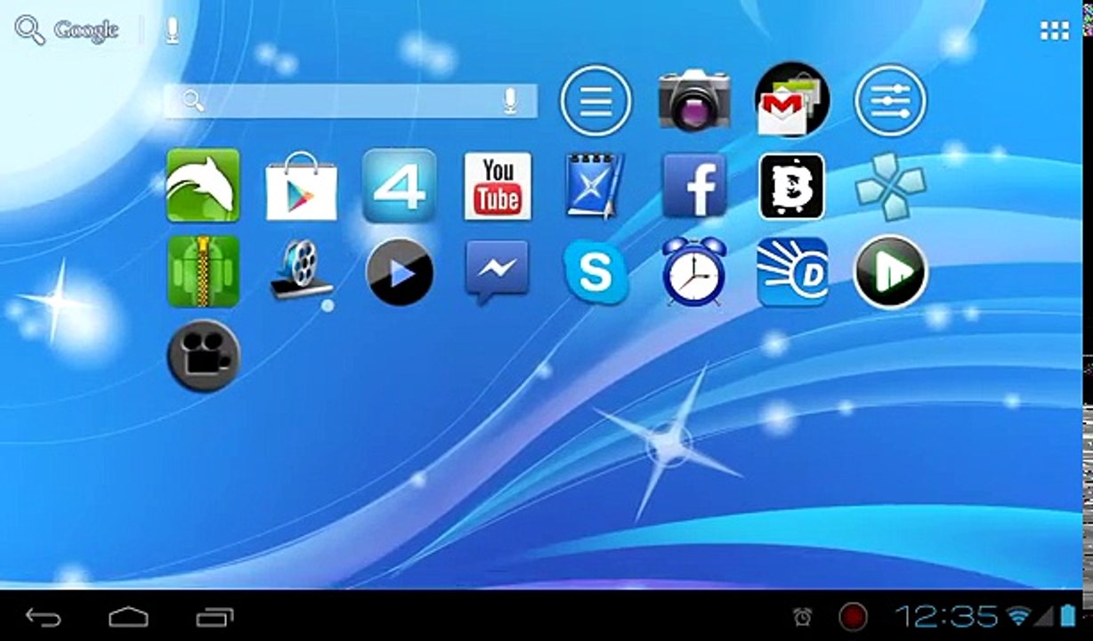Launch the gray video camera recorder app

(x=203, y=355)
